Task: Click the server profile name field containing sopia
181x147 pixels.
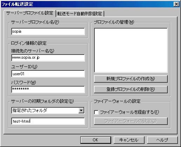Action: [x=48, y=31]
